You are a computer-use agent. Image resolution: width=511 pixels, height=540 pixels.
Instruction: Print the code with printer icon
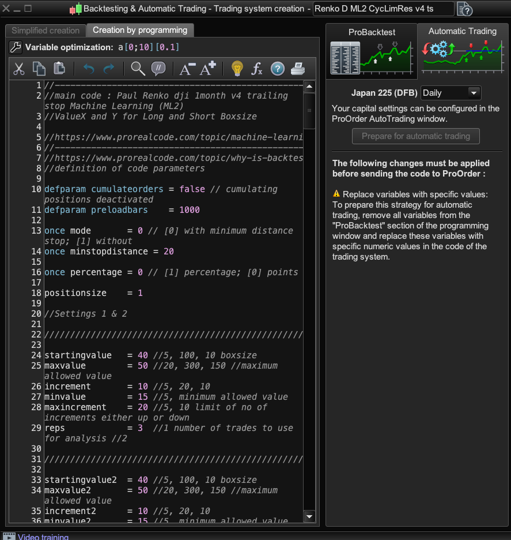pyautogui.click(x=297, y=69)
